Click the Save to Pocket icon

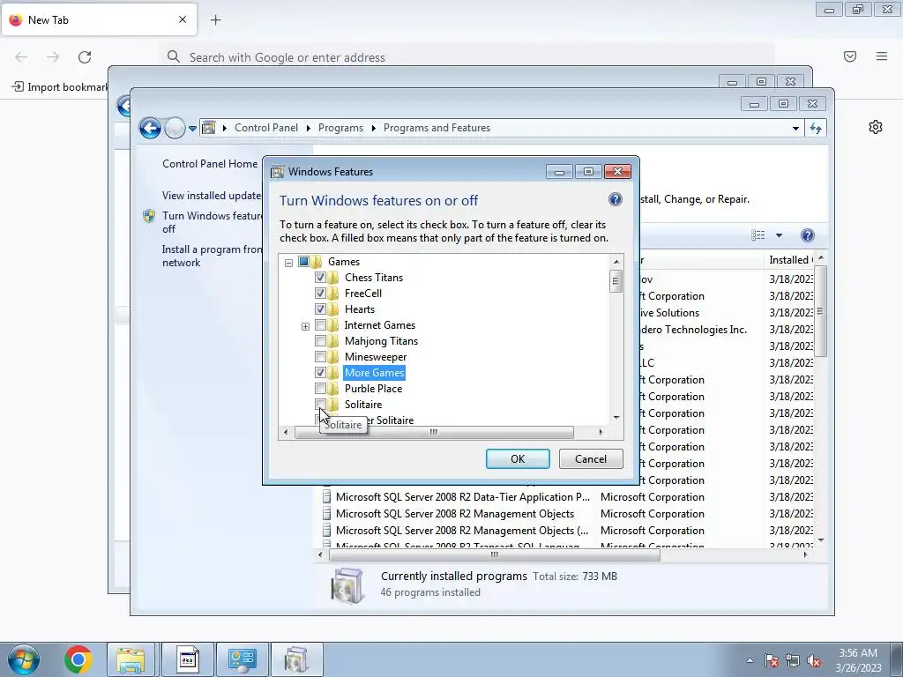[850, 56]
